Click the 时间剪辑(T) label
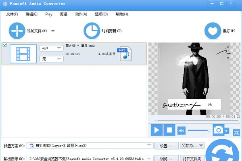 tap(112, 31)
